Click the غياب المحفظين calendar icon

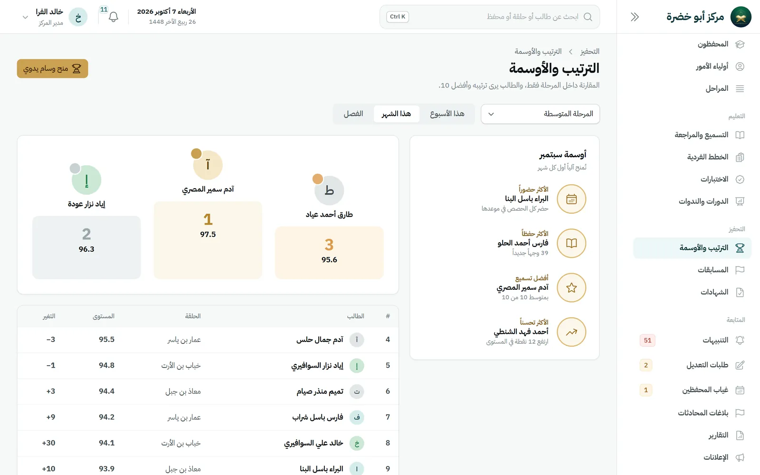click(x=740, y=390)
